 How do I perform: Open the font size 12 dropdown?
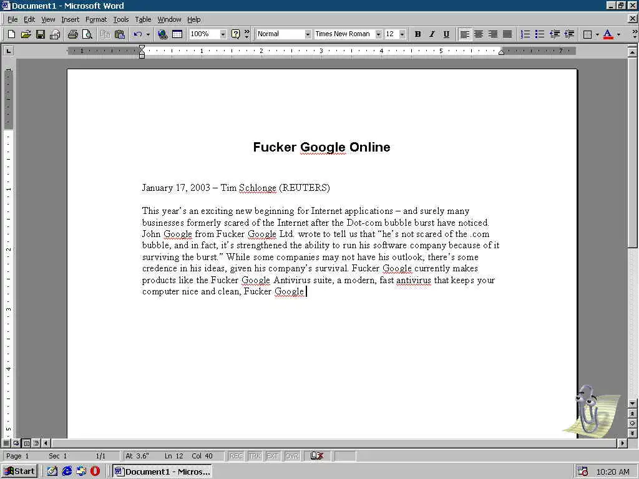coord(402,34)
